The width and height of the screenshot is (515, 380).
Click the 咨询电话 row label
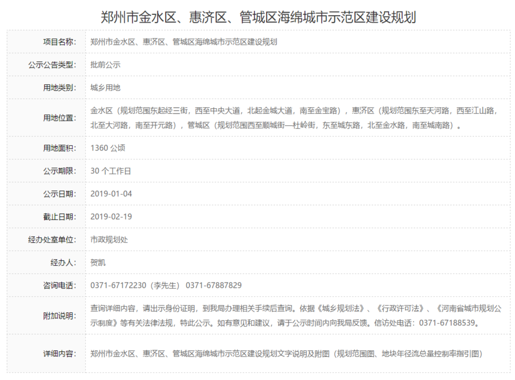(59, 285)
